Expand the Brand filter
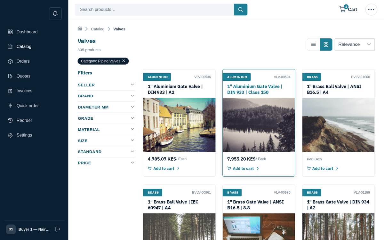This screenshot has width=384, height=240. [x=106, y=96]
